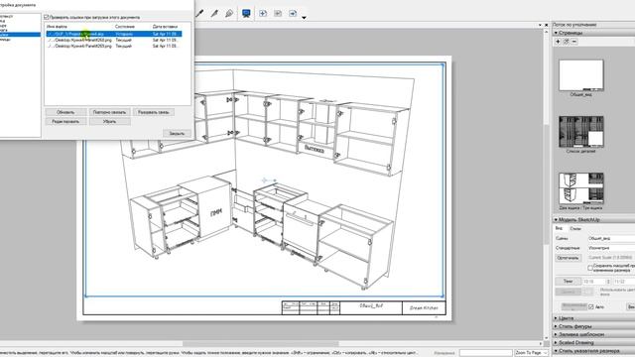Click the vertical scrollbar of the canvas
The width and height of the screenshot is (635, 357).
coord(547,184)
